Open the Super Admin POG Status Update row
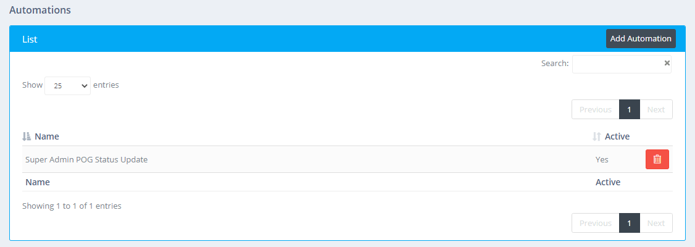Viewport: 695px width, 247px height. coord(347,160)
